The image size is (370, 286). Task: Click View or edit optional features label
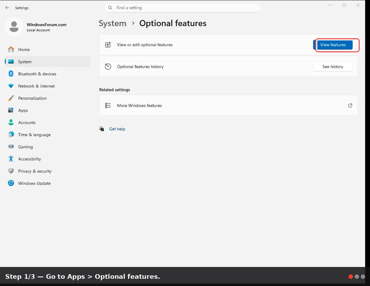pos(145,45)
